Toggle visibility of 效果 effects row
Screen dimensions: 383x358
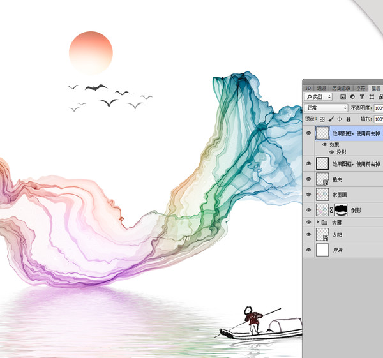pos(325,145)
